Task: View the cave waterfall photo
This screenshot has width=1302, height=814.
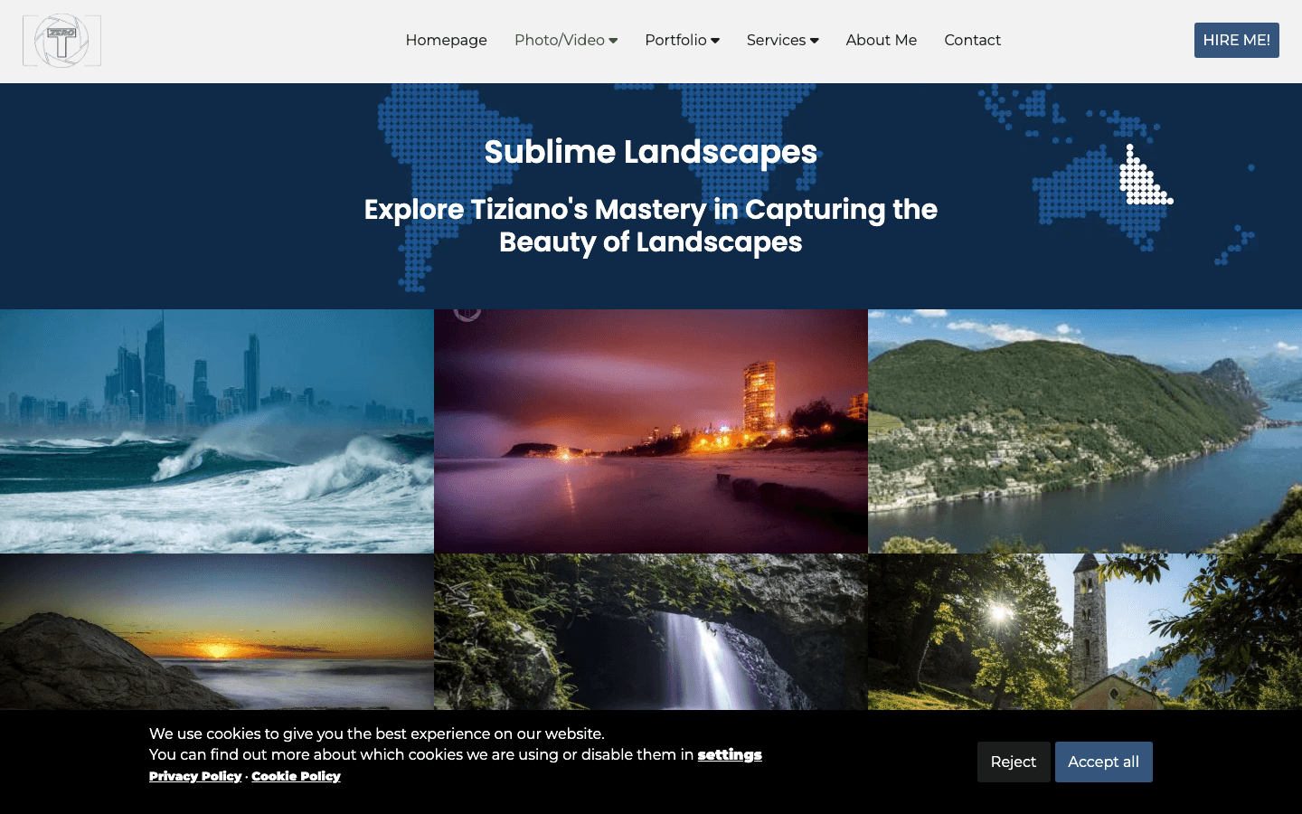Action: tap(651, 631)
